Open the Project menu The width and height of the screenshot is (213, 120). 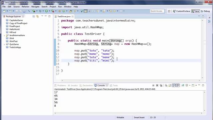[x=53, y=7]
